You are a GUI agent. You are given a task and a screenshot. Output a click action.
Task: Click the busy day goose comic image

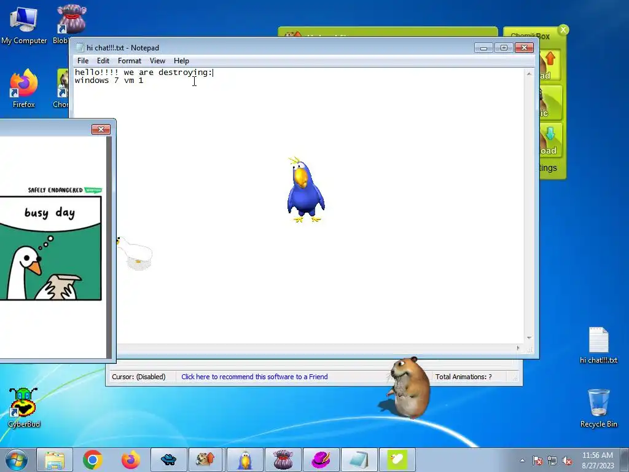point(50,248)
